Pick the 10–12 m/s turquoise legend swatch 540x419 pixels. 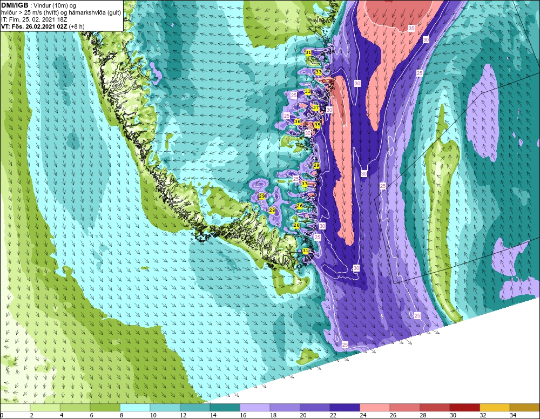point(165,408)
